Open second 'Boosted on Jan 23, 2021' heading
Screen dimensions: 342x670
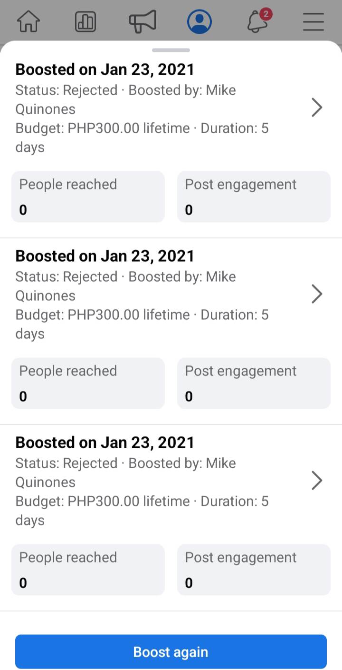[105, 256]
